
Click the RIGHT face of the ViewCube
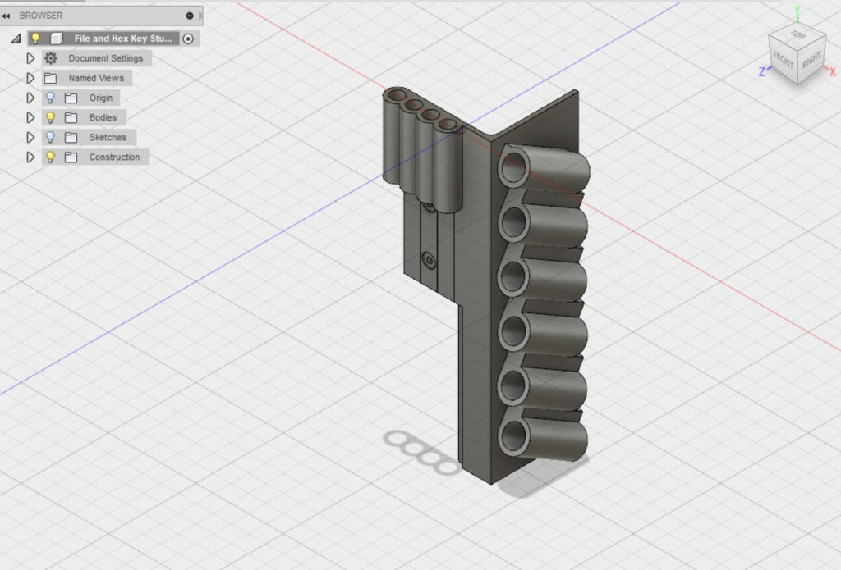click(x=811, y=60)
